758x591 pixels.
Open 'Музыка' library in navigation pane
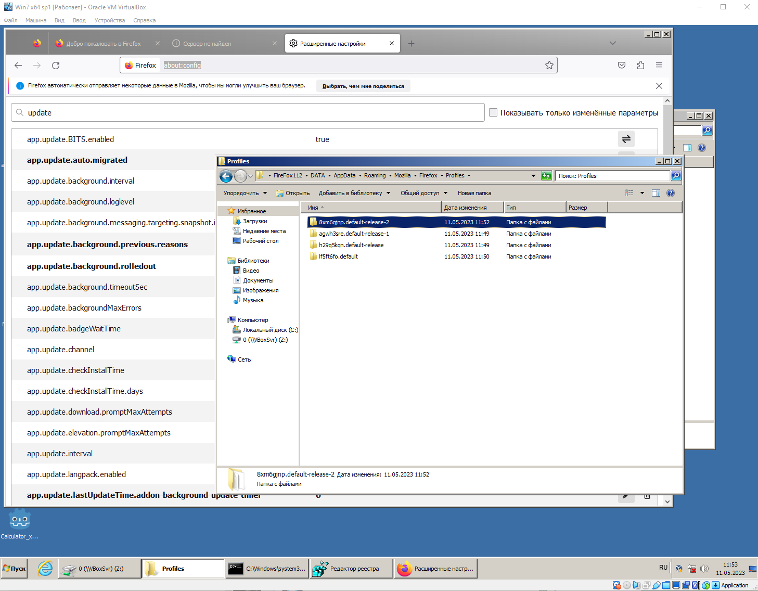pyautogui.click(x=253, y=300)
